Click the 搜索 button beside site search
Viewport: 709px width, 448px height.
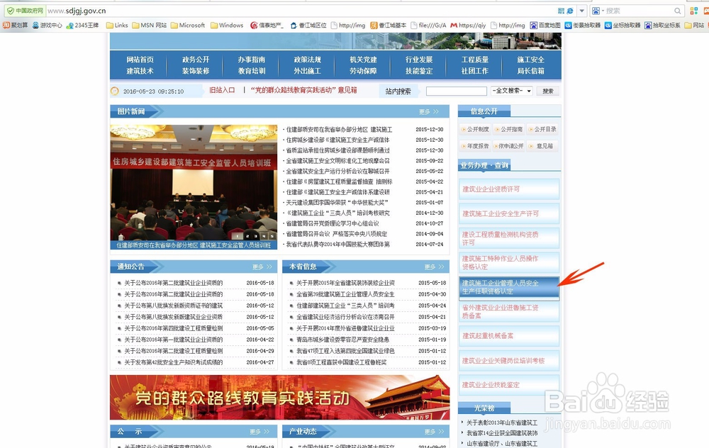pyautogui.click(x=548, y=91)
